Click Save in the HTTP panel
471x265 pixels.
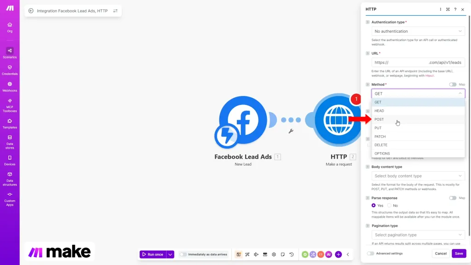coord(459,253)
